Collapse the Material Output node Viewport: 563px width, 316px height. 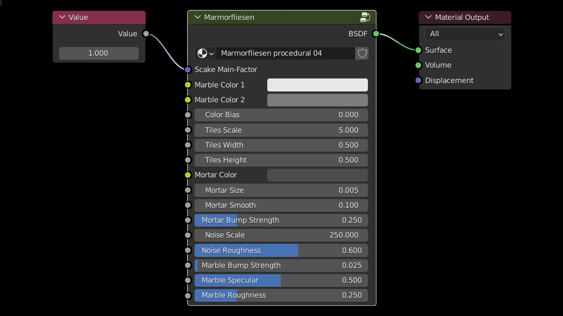pos(428,17)
